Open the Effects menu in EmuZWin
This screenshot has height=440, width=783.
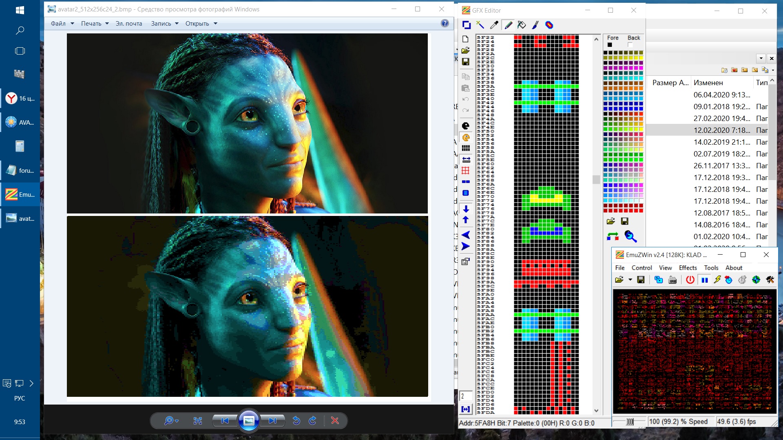click(688, 268)
